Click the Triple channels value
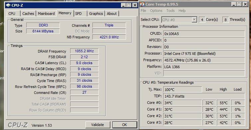 [109, 25]
